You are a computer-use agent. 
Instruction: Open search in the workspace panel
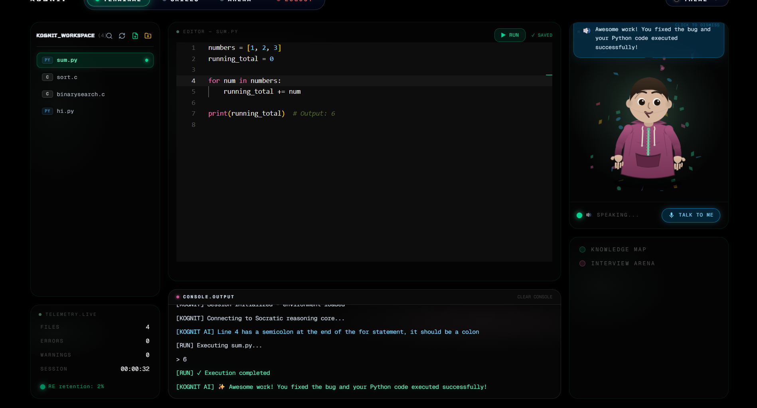pyautogui.click(x=109, y=36)
